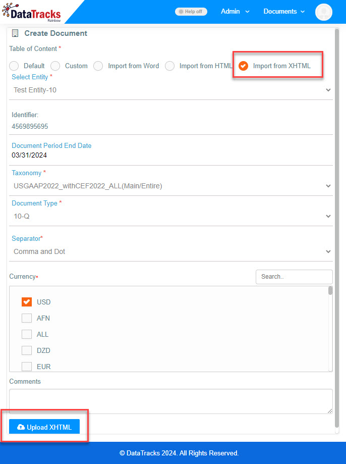Viewport: 346px width, 464px height.
Task: Check the EUR currency checkbox
Action: [x=27, y=367]
